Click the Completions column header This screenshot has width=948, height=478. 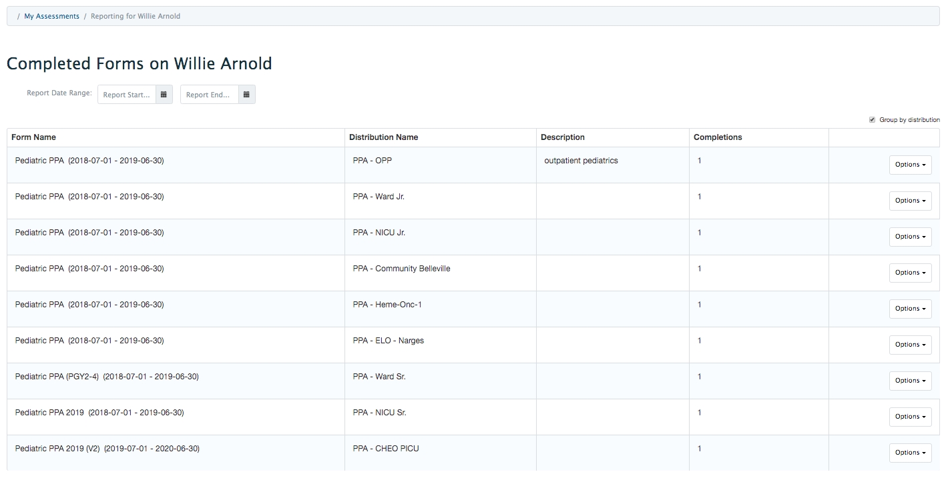click(x=718, y=137)
